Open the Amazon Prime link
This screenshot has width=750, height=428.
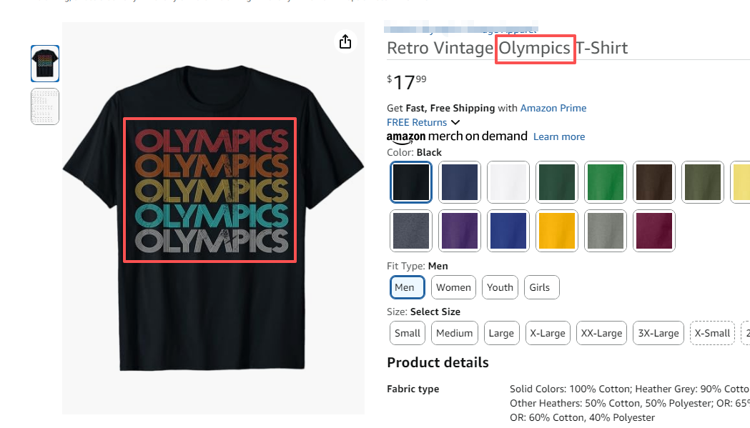[553, 108]
